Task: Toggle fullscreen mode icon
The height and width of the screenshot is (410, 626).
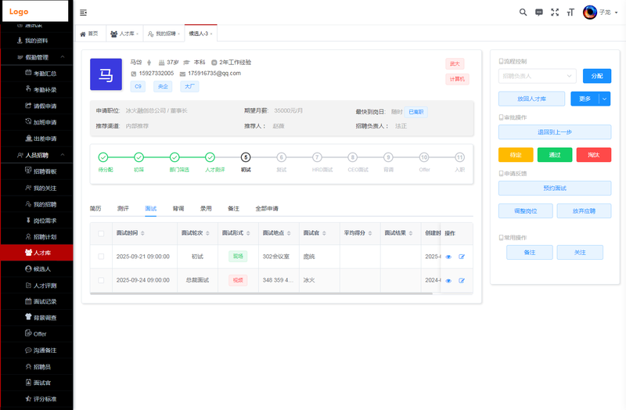Action: tap(555, 13)
